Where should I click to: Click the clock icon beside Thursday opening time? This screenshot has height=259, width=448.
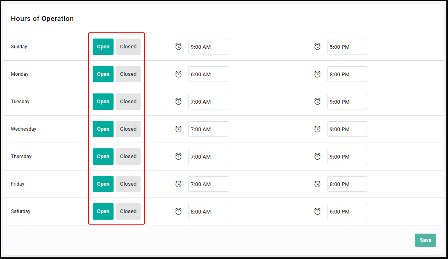178,156
